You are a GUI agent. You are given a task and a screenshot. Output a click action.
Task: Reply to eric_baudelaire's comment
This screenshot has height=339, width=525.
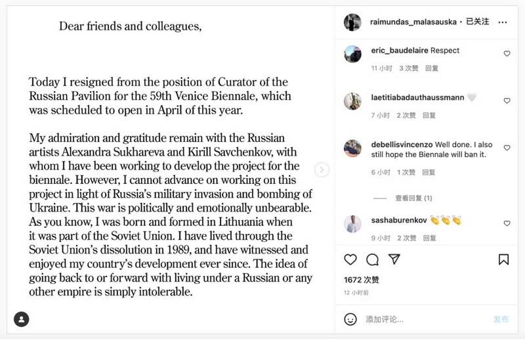pos(432,68)
